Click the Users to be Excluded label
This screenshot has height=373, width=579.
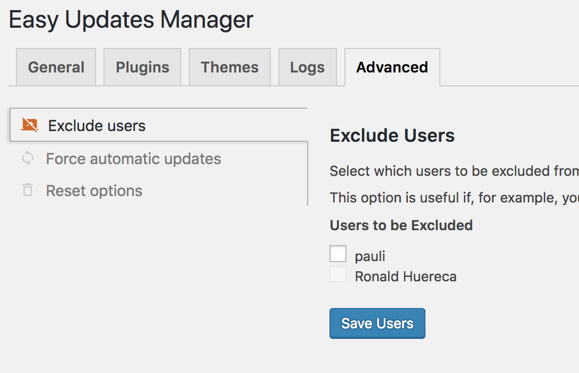coord(401,225)
